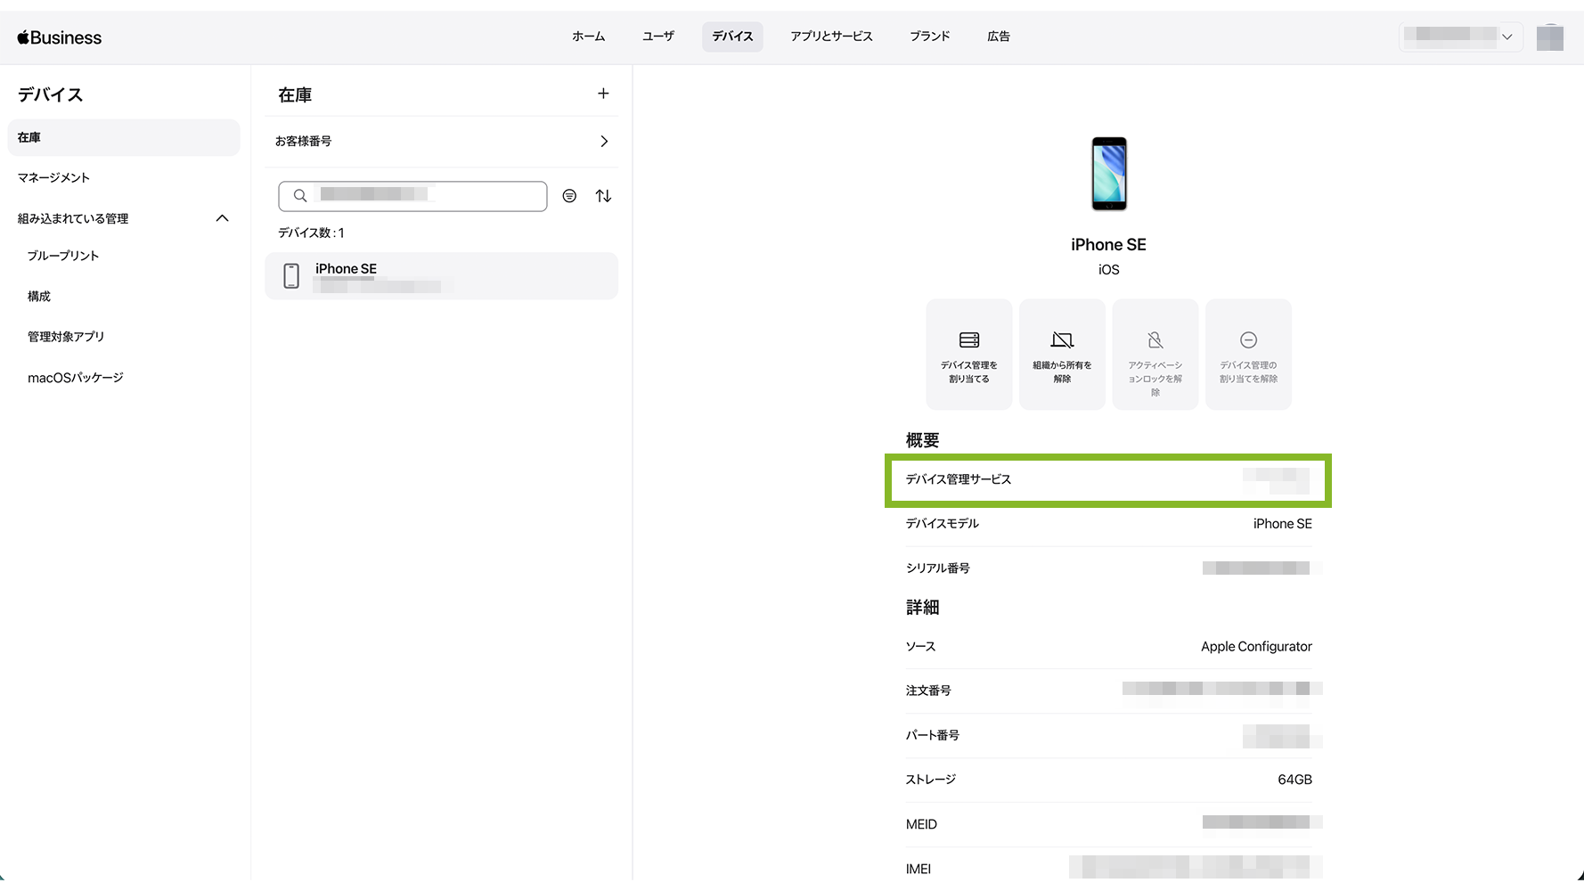Click デバイス管理の割り当てを解除 action button
1584x891 pixels.
(1248, 355)
